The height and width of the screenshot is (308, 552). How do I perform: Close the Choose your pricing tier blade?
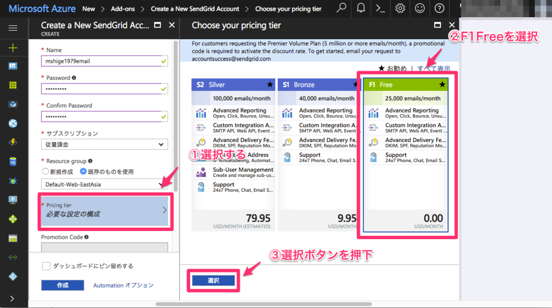[452, 25]
